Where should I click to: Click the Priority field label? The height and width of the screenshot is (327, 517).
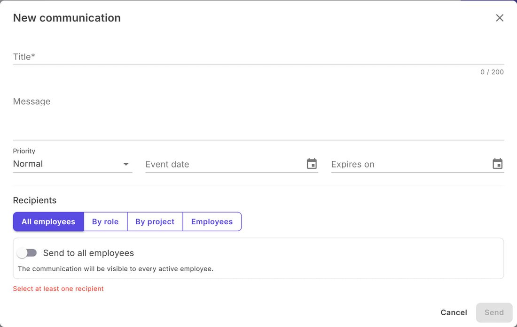24,151
